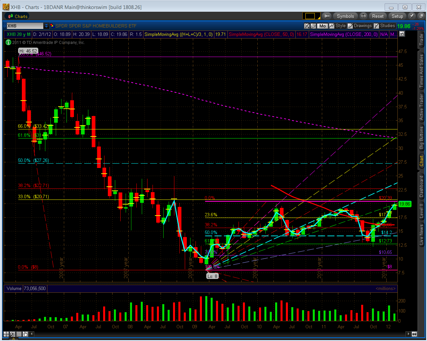This screenshot has width=427, height=341.
Task: Click the SimpleMovingAvg ((H+L+C)/3, 1, 0) label
Action: [178, 34]
